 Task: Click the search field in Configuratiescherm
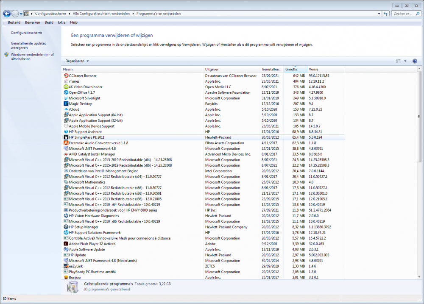click(x=403, y=14)
